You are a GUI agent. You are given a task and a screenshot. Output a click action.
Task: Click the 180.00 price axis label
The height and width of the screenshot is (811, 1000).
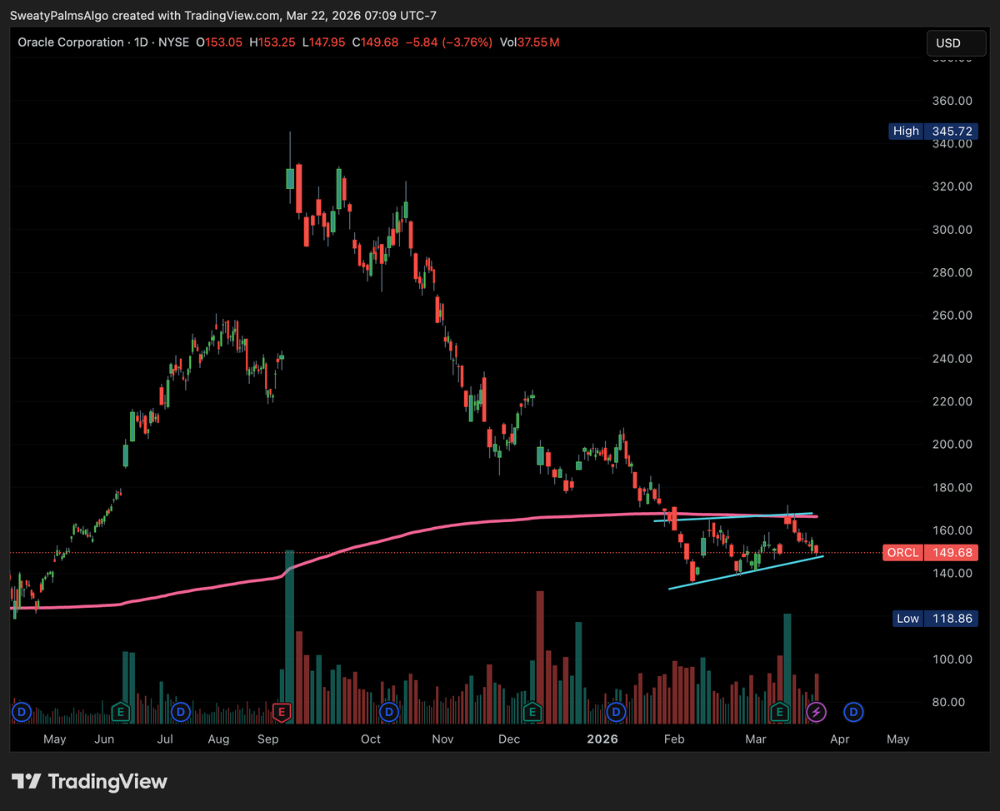tap(953, 488)
